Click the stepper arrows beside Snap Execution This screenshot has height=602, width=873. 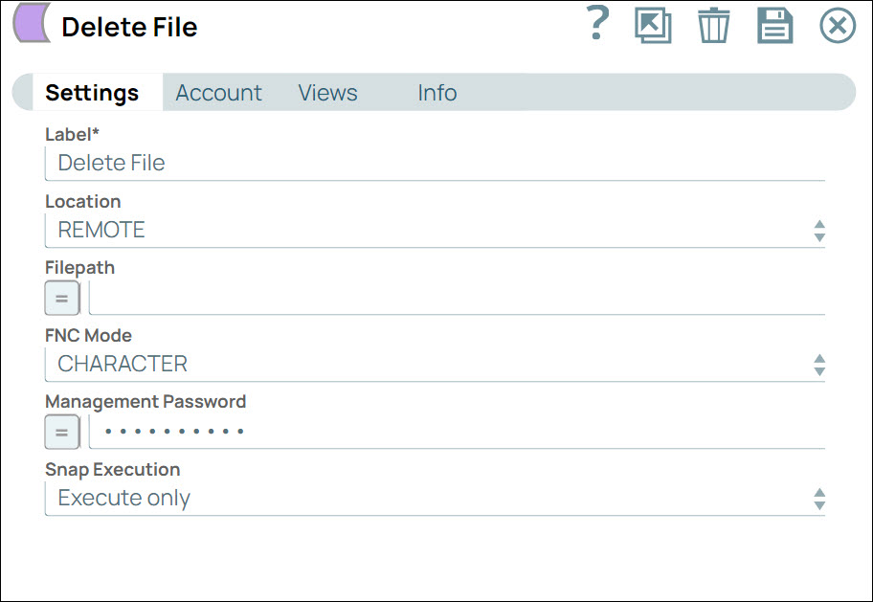point(819,498)
